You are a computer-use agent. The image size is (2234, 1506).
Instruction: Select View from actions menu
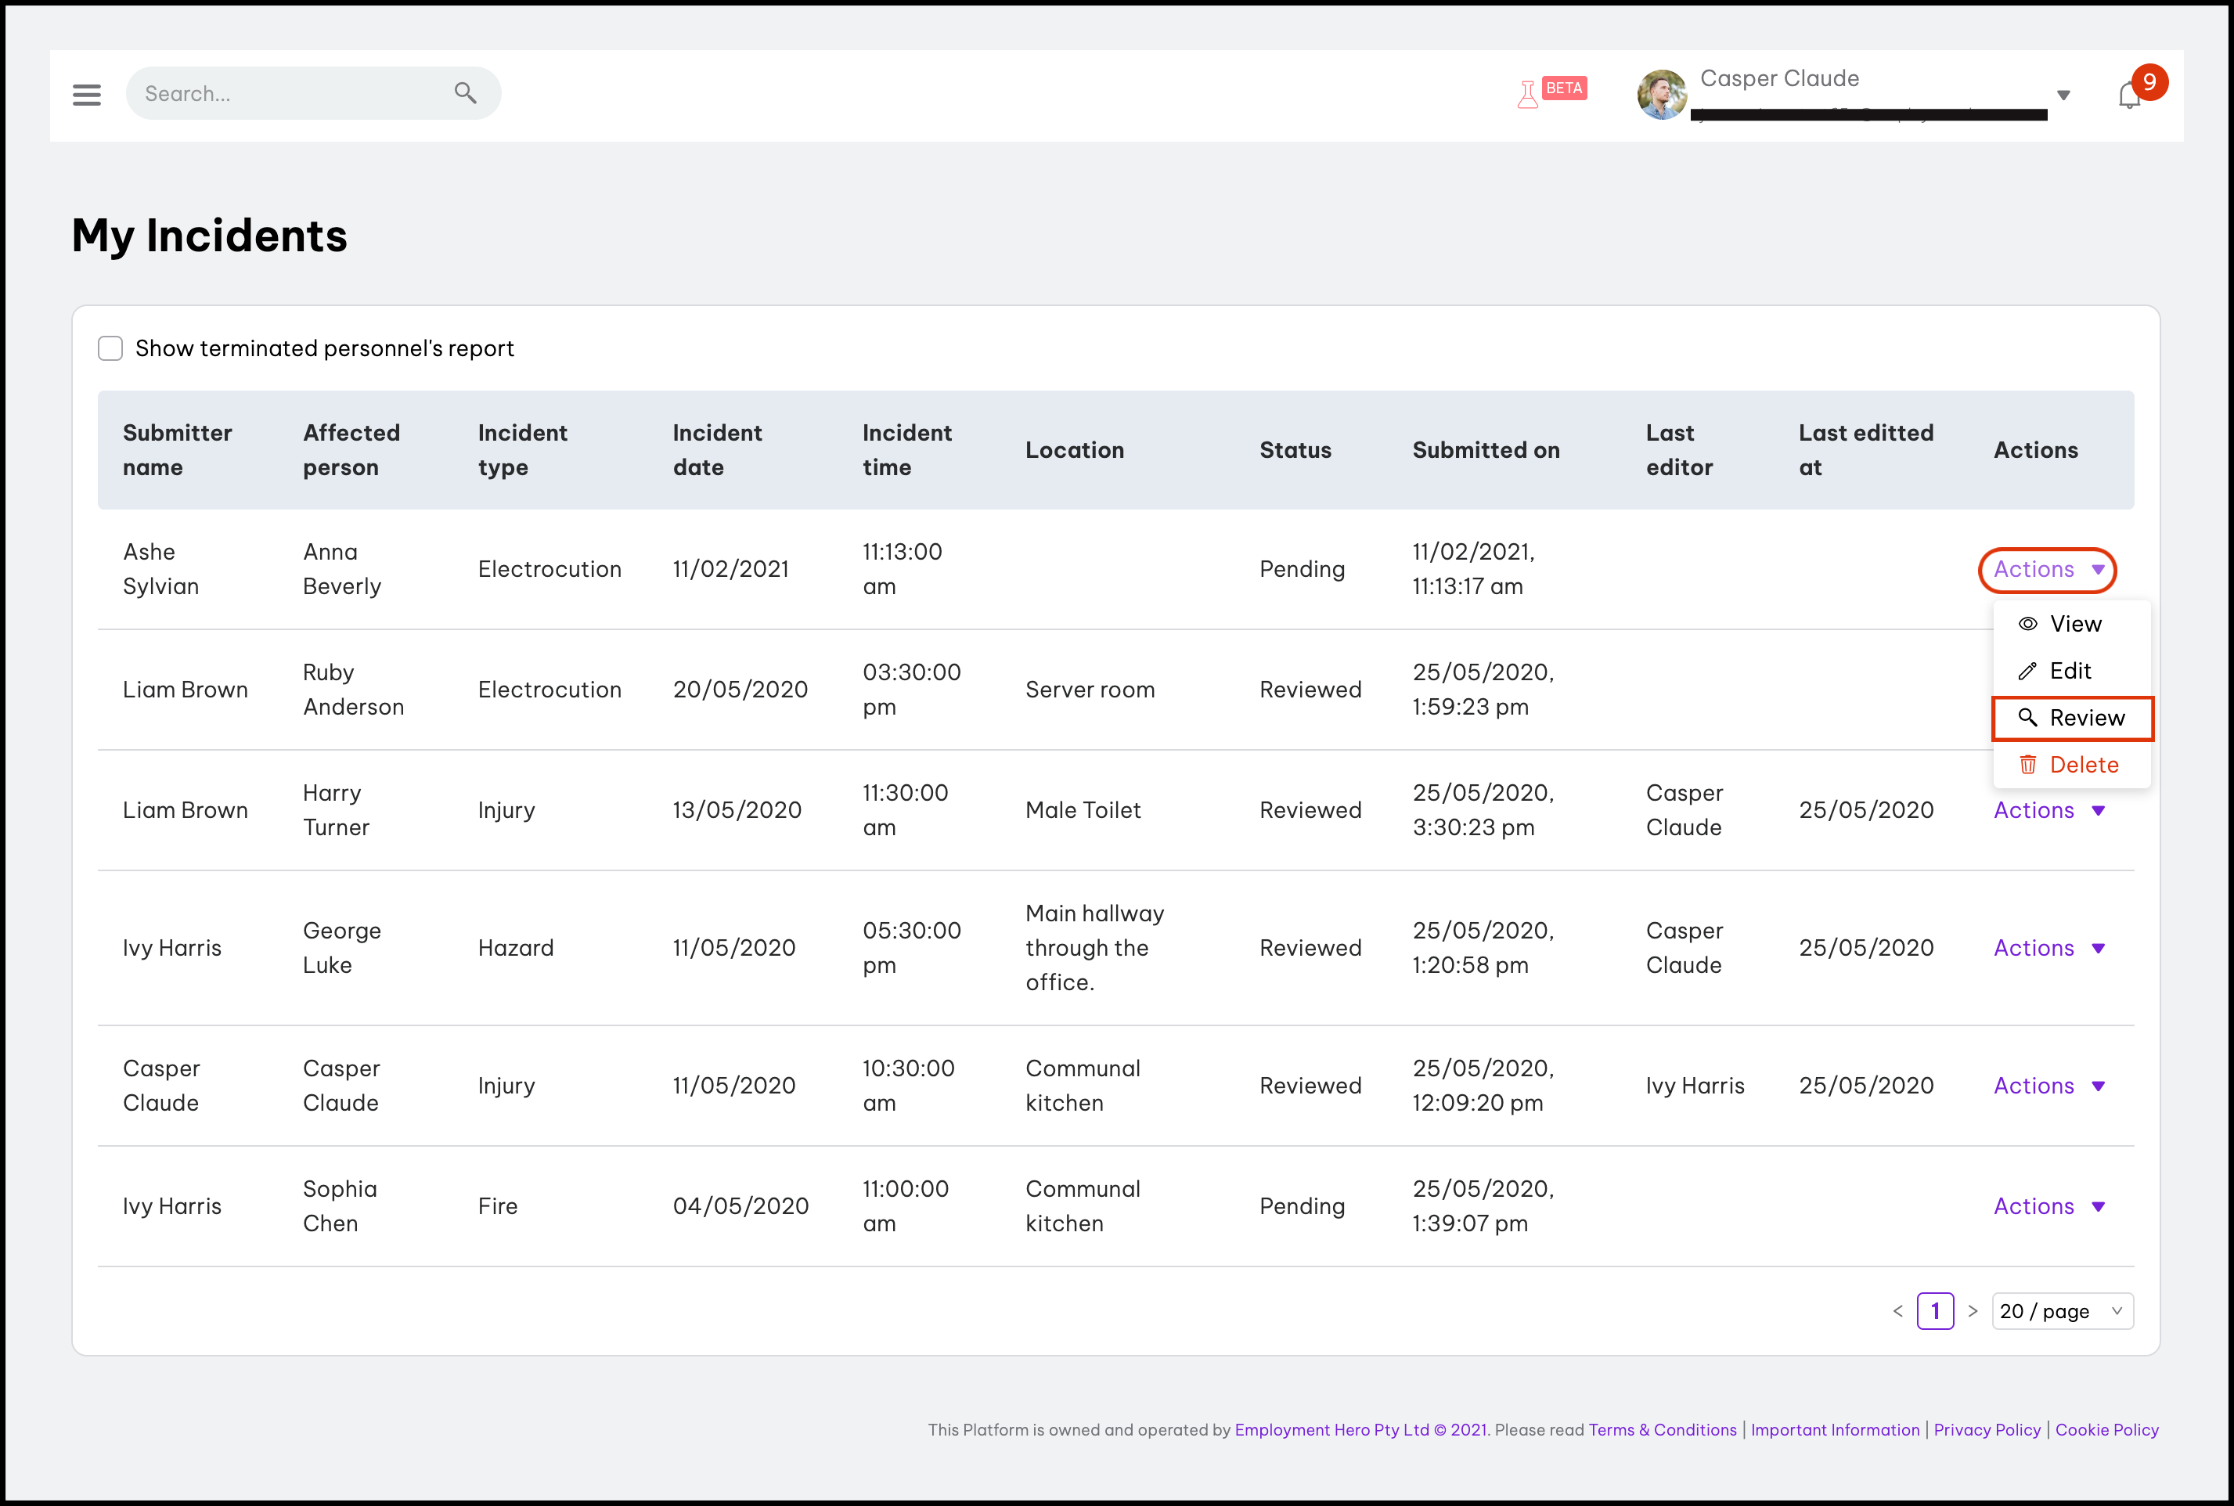click(x=2073, y=625)
